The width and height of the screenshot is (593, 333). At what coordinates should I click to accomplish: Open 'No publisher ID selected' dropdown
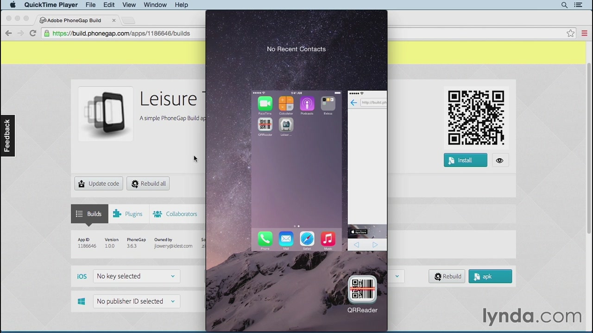(x=136, y=301)
